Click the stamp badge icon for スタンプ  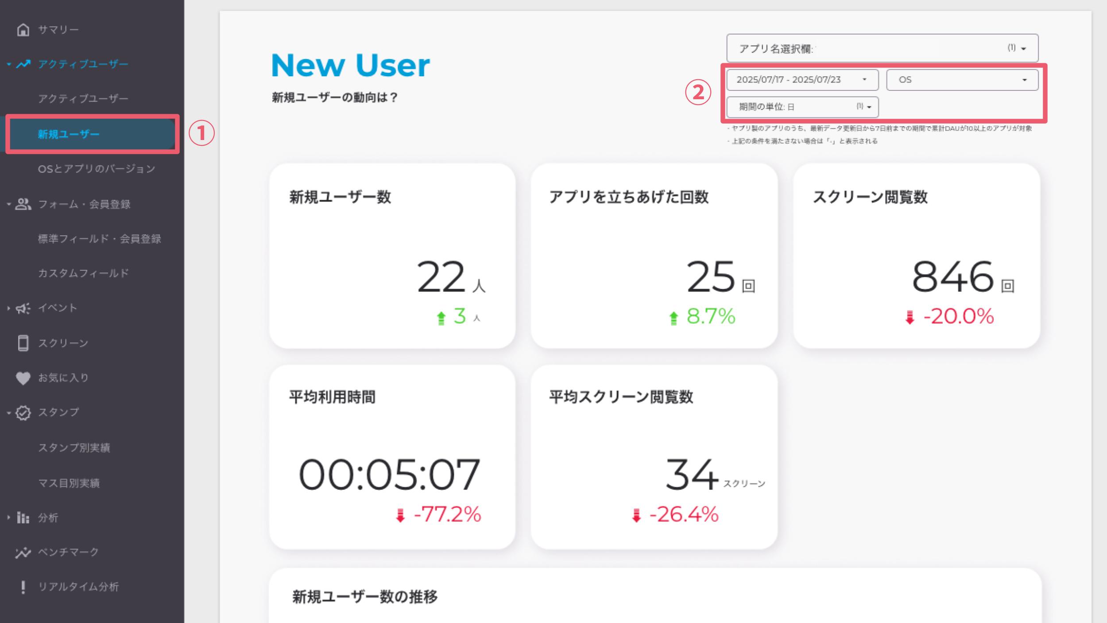tap(23, 413)
